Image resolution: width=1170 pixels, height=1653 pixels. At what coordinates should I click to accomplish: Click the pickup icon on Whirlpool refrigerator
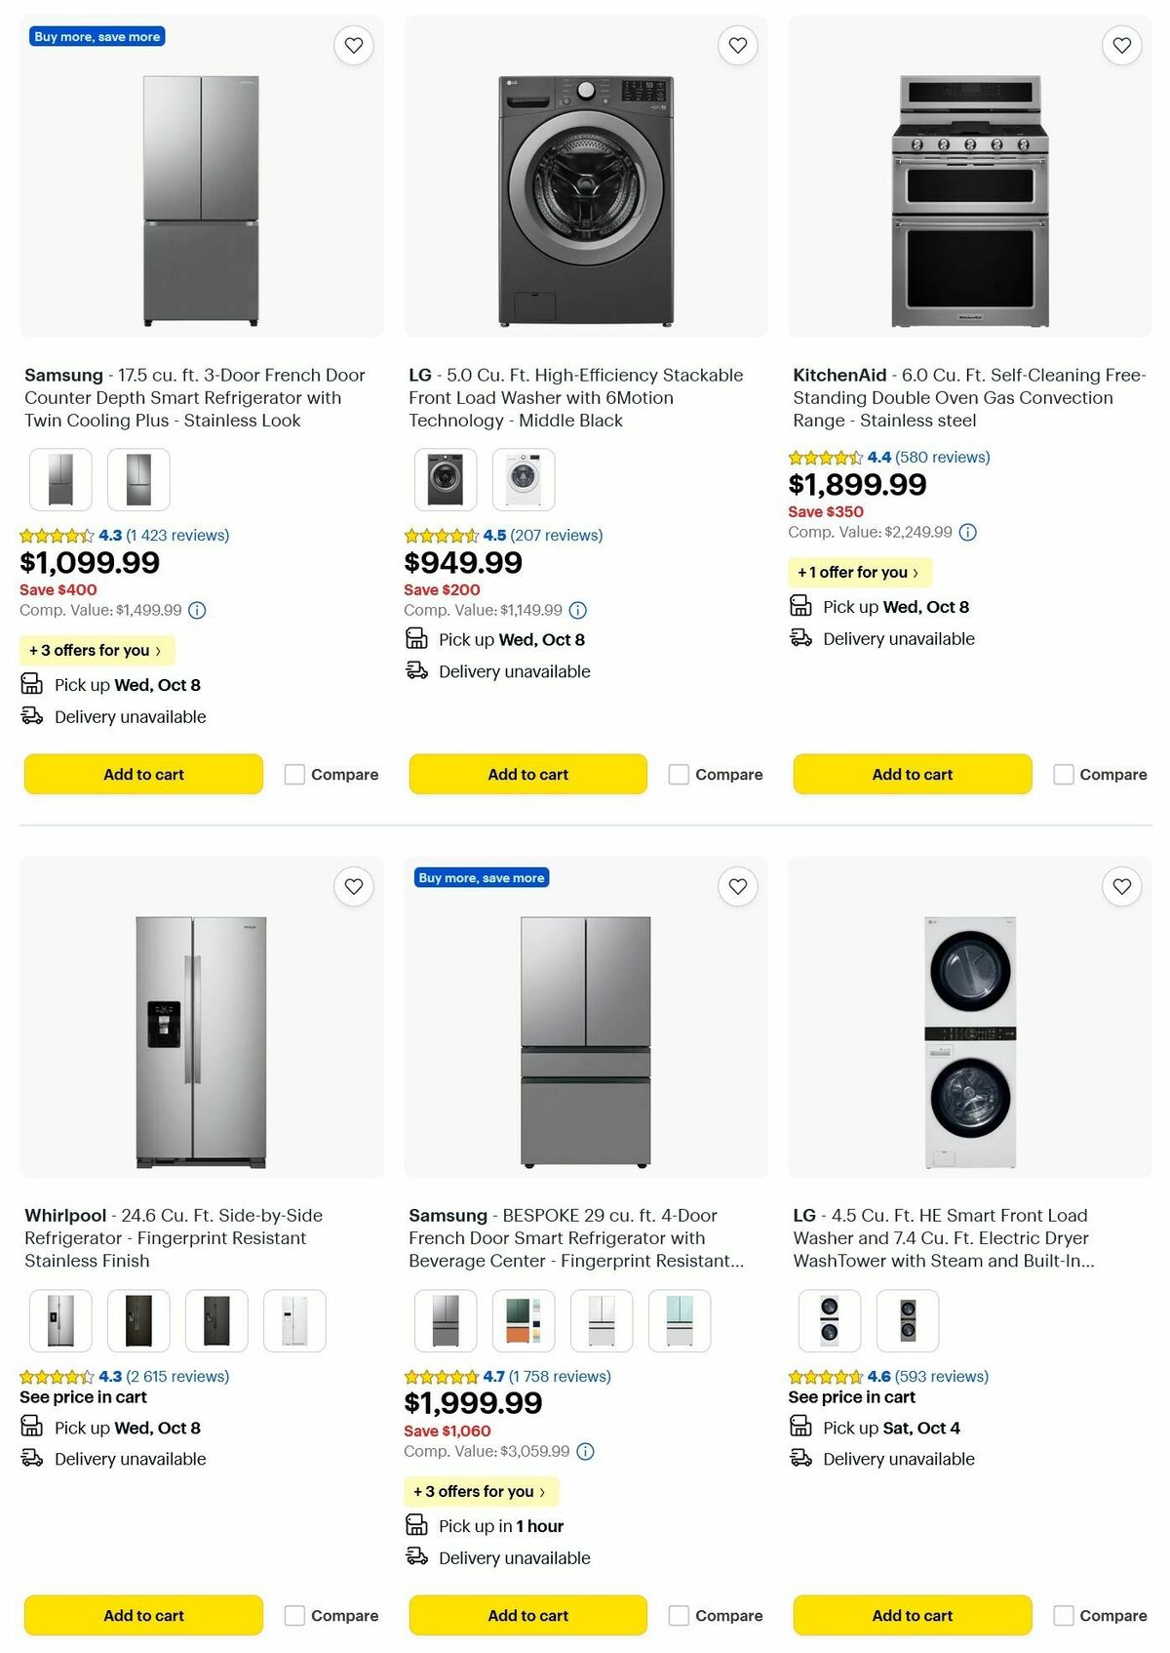(x=31, y=1427)
